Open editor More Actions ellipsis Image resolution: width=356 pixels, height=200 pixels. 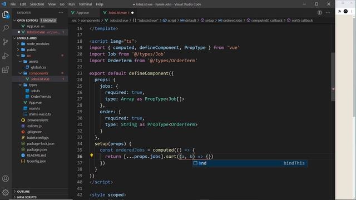[328, 13]
